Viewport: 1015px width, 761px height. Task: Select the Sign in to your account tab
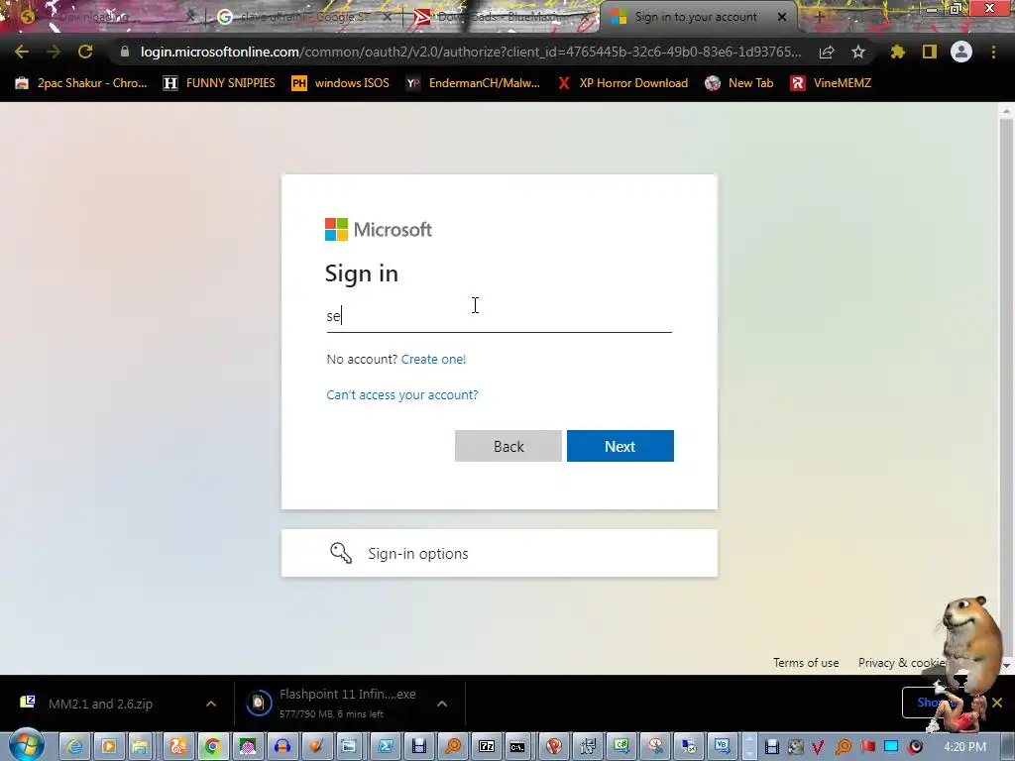tap(696, 17)
